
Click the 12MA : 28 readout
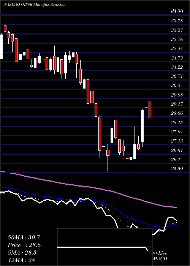(x=21, y=260)
